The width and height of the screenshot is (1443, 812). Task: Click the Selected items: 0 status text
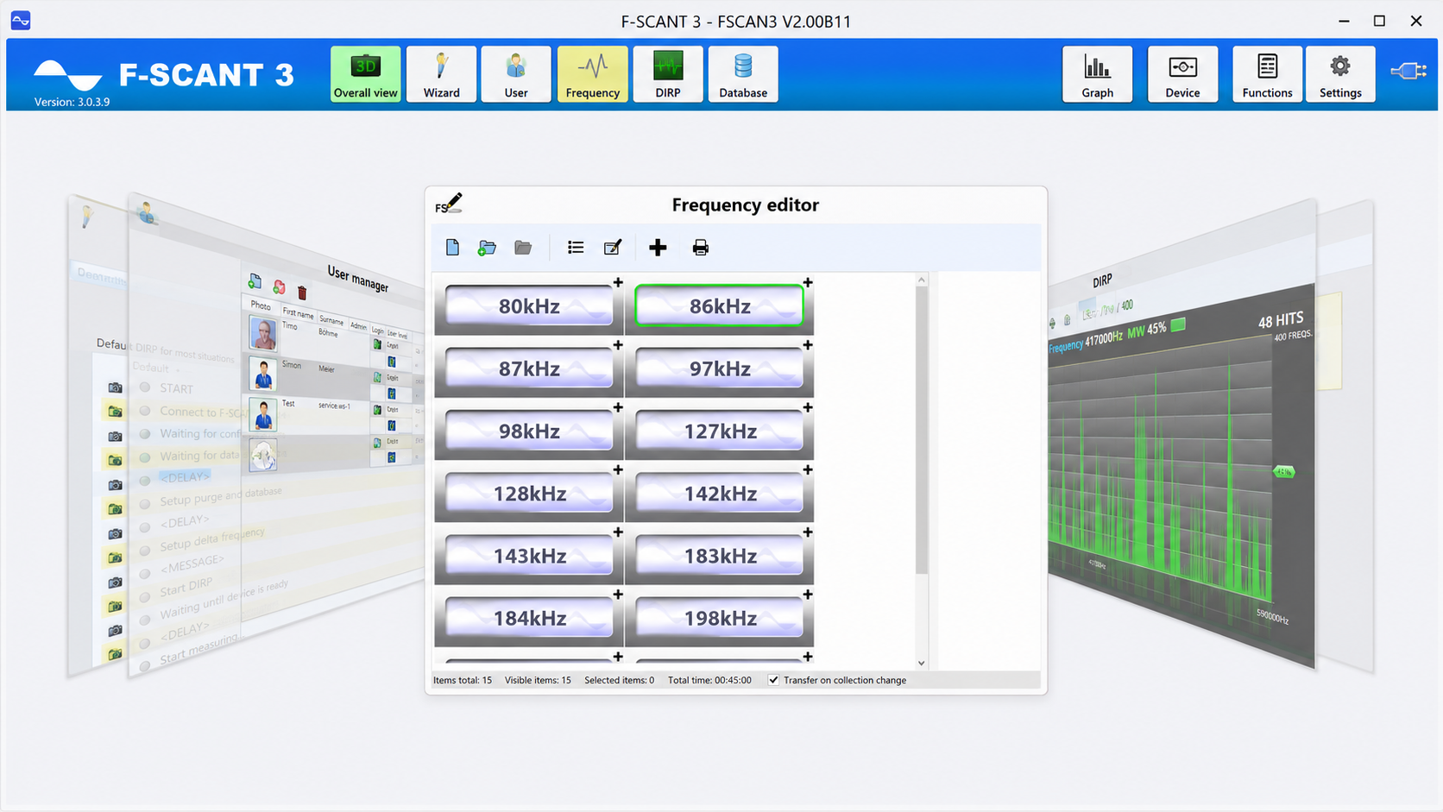coord(619,680)
